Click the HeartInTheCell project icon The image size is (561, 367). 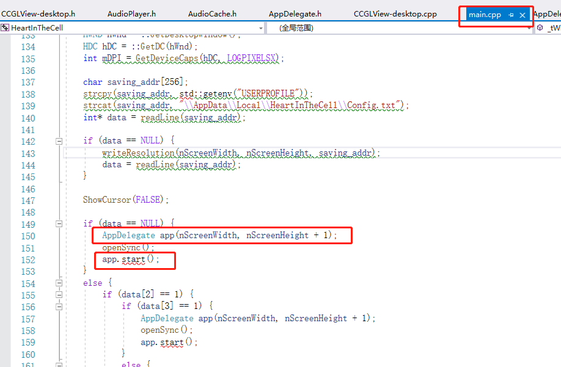(x=5, y=28)
